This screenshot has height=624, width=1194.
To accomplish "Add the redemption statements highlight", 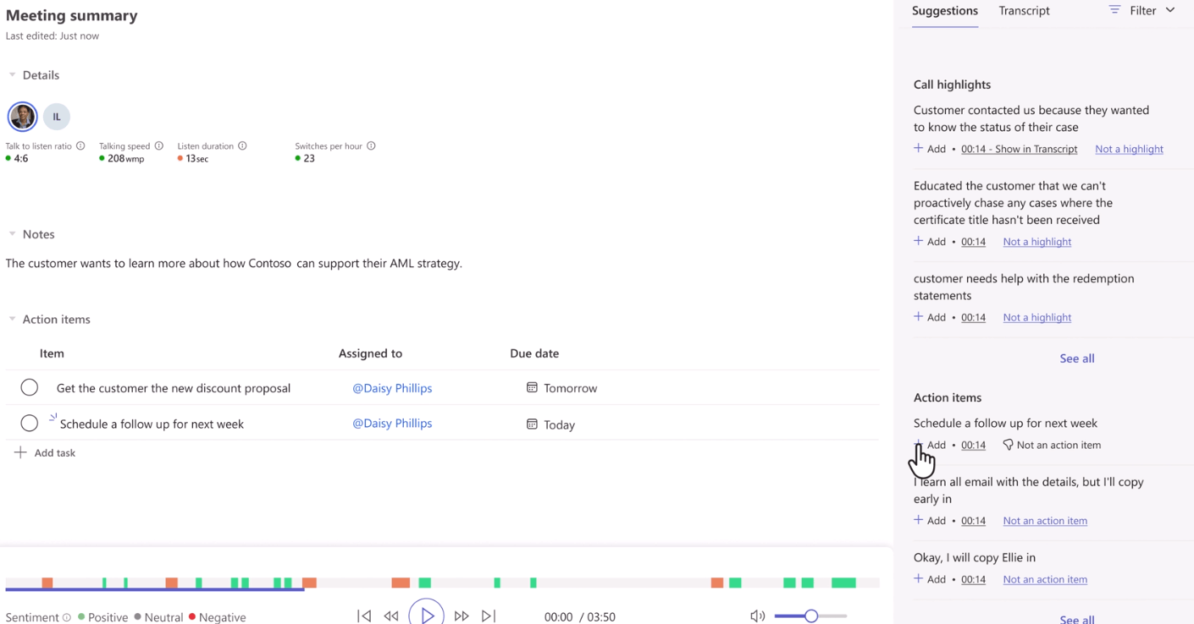I will 930,317.
